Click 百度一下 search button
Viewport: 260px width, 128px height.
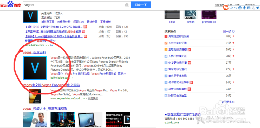point(141,5)
